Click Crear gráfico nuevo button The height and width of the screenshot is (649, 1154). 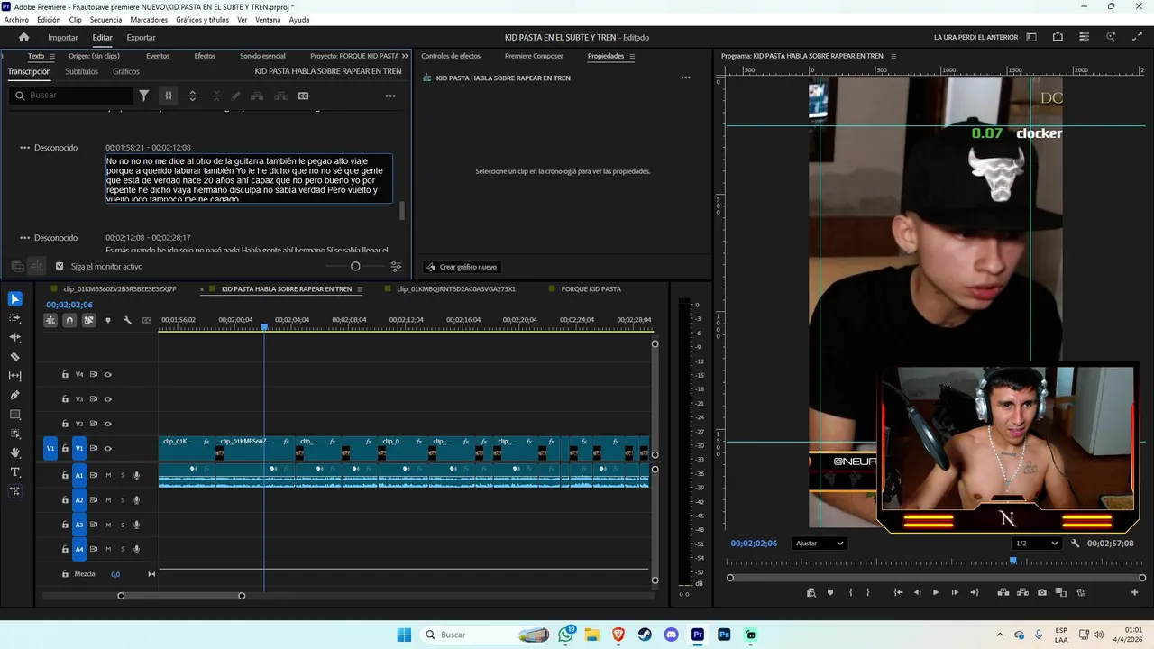coord(462,267)
